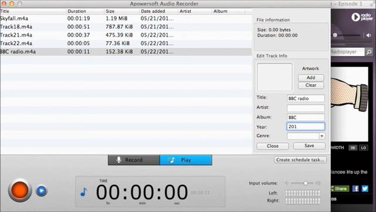Select LO bandwidth in Radioplayer
Screen dimensions: 376x212
coord(364,148)
